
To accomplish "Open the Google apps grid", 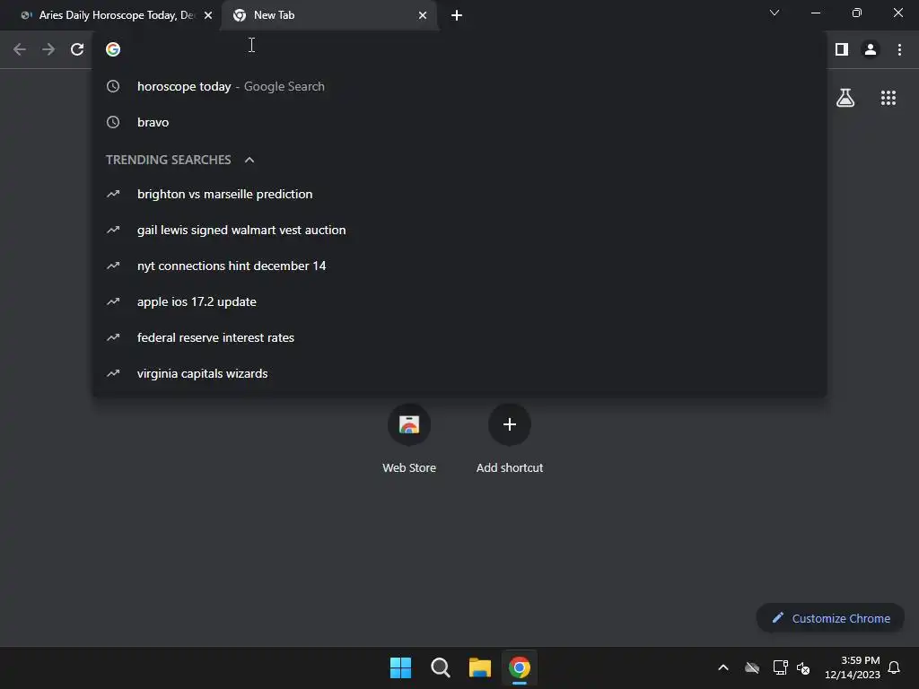I will tap(888, 98).
